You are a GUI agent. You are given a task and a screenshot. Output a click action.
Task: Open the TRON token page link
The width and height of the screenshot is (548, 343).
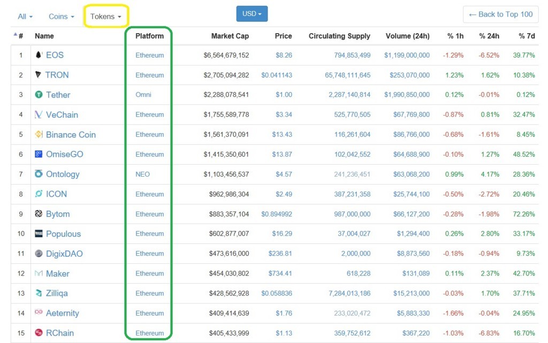57,75
